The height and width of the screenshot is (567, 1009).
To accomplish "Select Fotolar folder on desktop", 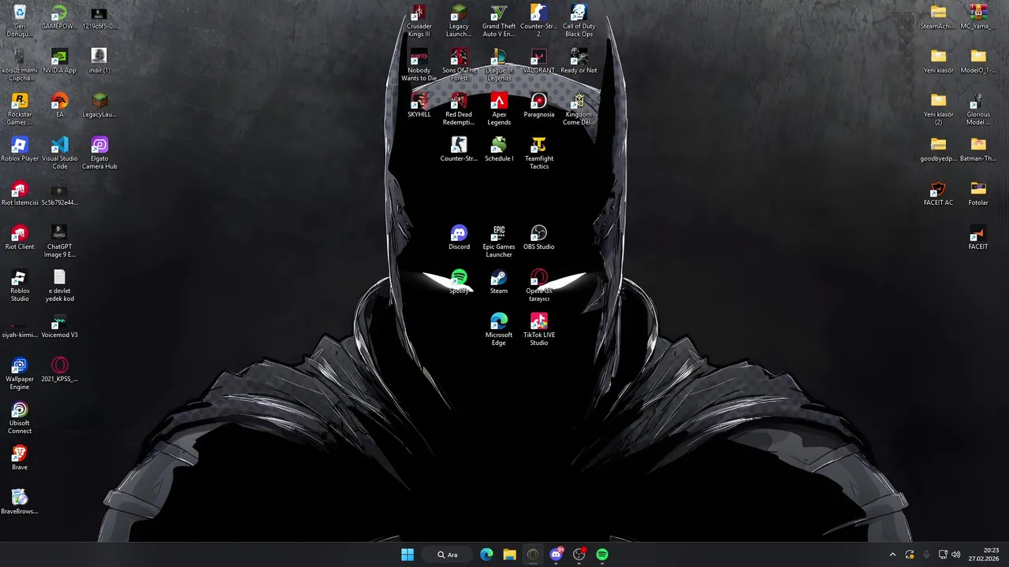I will pos(978,194).
